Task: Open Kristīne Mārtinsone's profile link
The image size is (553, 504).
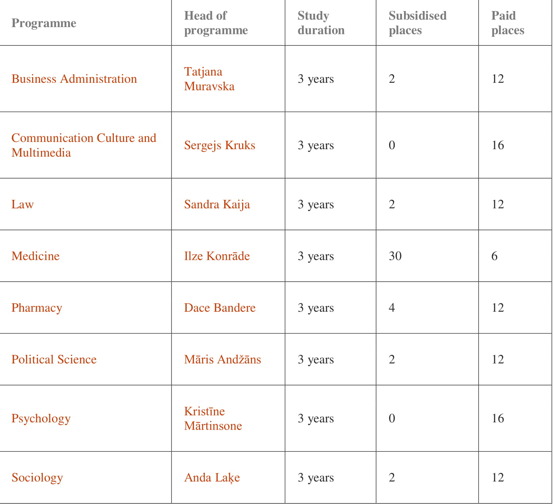Action: point(213,419)
